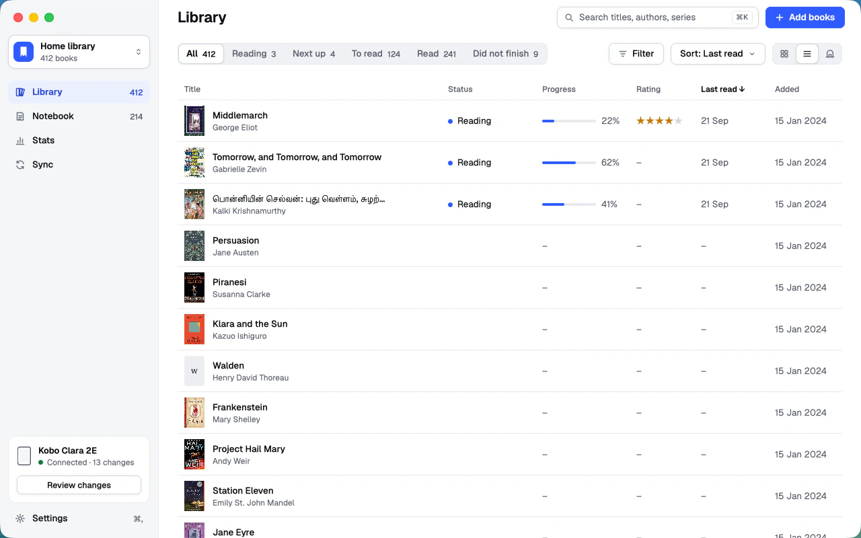
Task: Click the Notebook page icon
Action: click(x=20, y=116)
